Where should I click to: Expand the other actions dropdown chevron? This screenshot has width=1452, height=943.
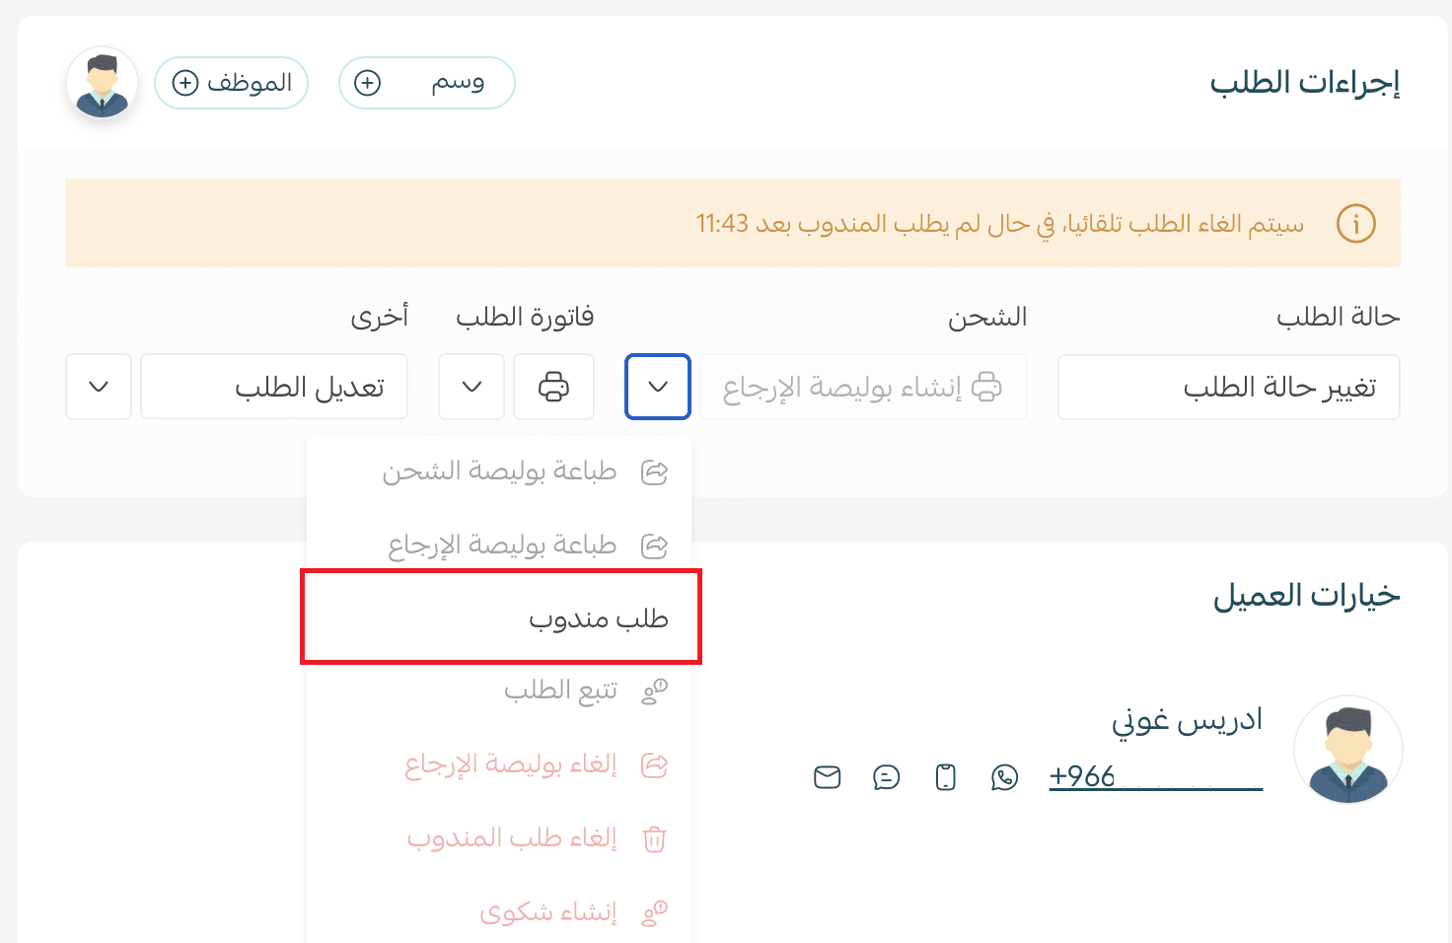[99, 387]
